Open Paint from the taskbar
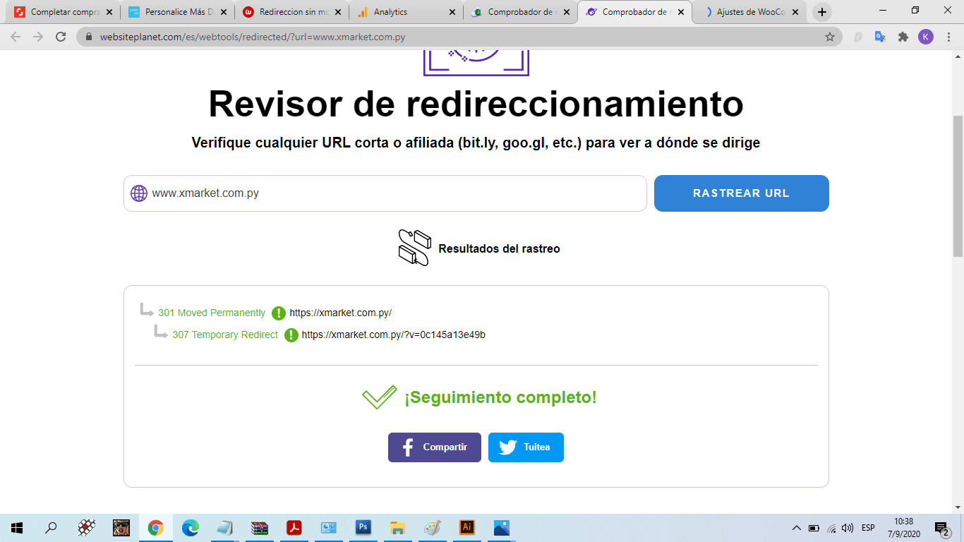 (x=433, y=528)
